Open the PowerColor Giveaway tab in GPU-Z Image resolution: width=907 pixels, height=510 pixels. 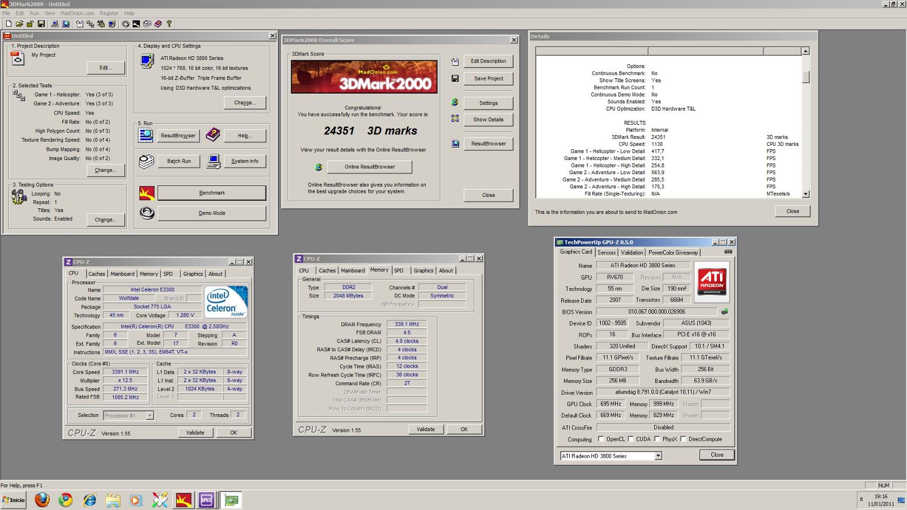(673, 252)
